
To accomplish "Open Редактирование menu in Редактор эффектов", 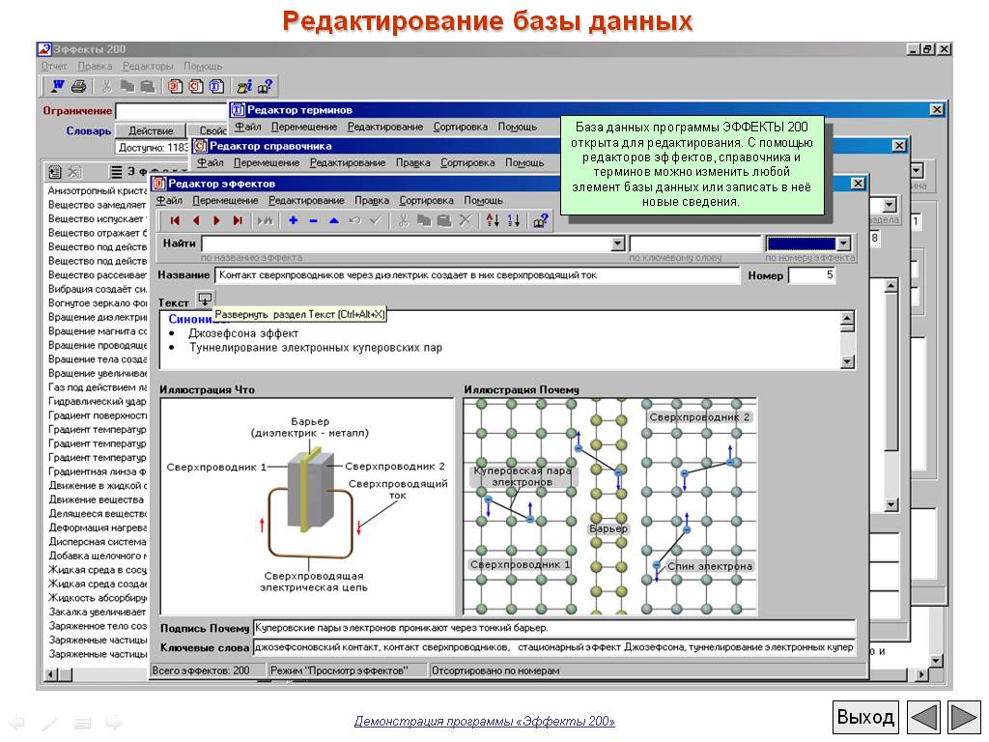I will [306, 201].
